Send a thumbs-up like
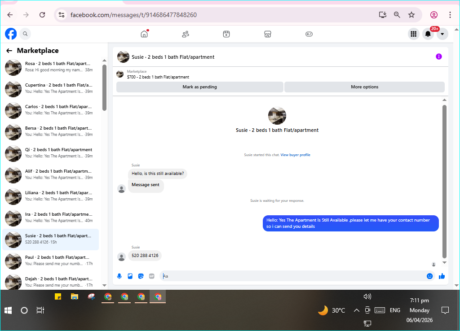The height and width of the screenshot is (331, 460). [x=442, y=276]
